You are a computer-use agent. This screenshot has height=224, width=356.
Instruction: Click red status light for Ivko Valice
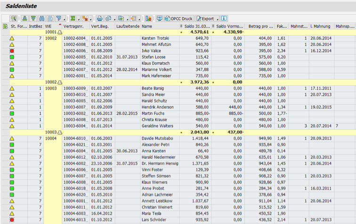tap(12, 50)
